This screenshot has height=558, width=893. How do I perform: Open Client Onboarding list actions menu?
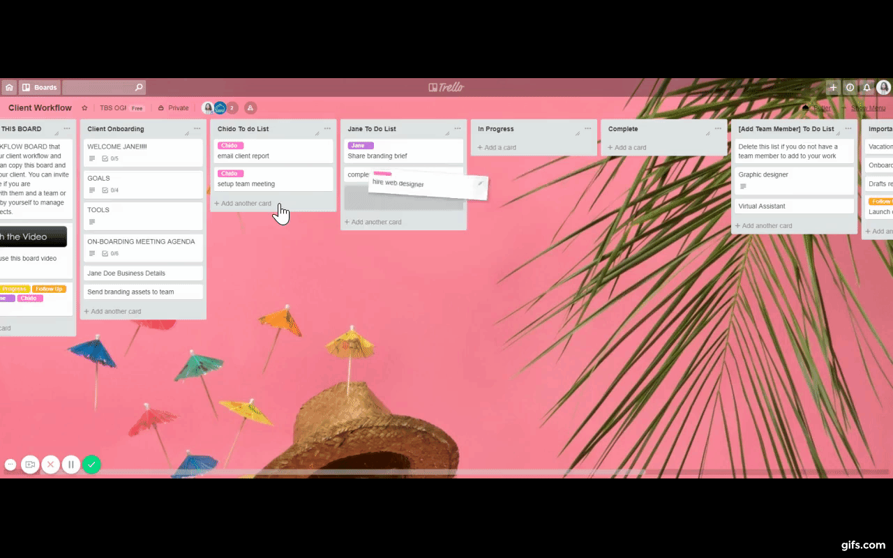click(197, 128)
